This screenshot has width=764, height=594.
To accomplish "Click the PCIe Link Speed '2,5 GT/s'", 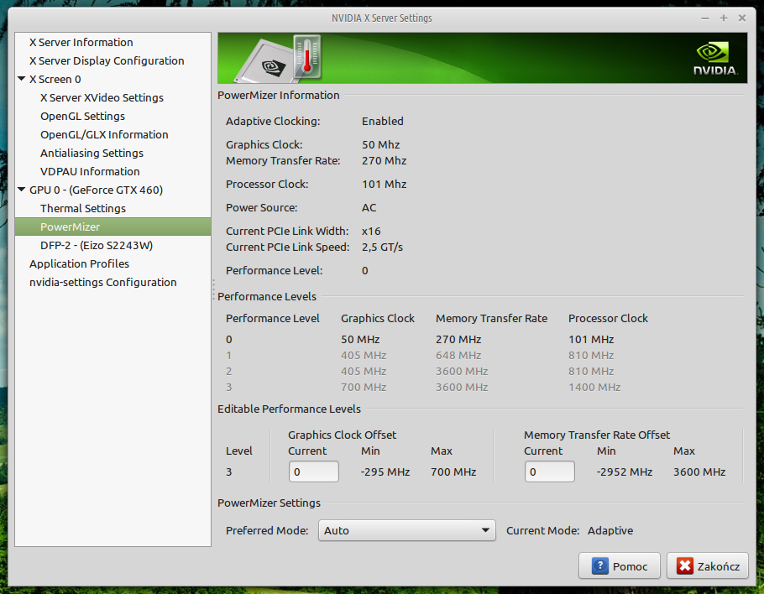I will point(383,247).
